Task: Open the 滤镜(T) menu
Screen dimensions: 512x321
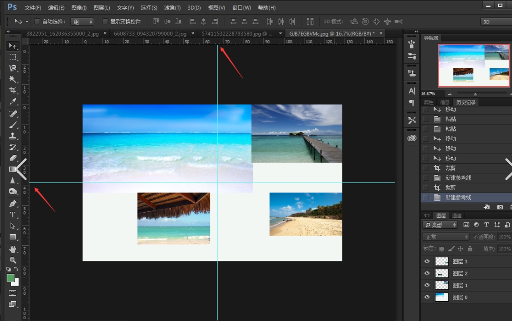Action: pos(173,7)
